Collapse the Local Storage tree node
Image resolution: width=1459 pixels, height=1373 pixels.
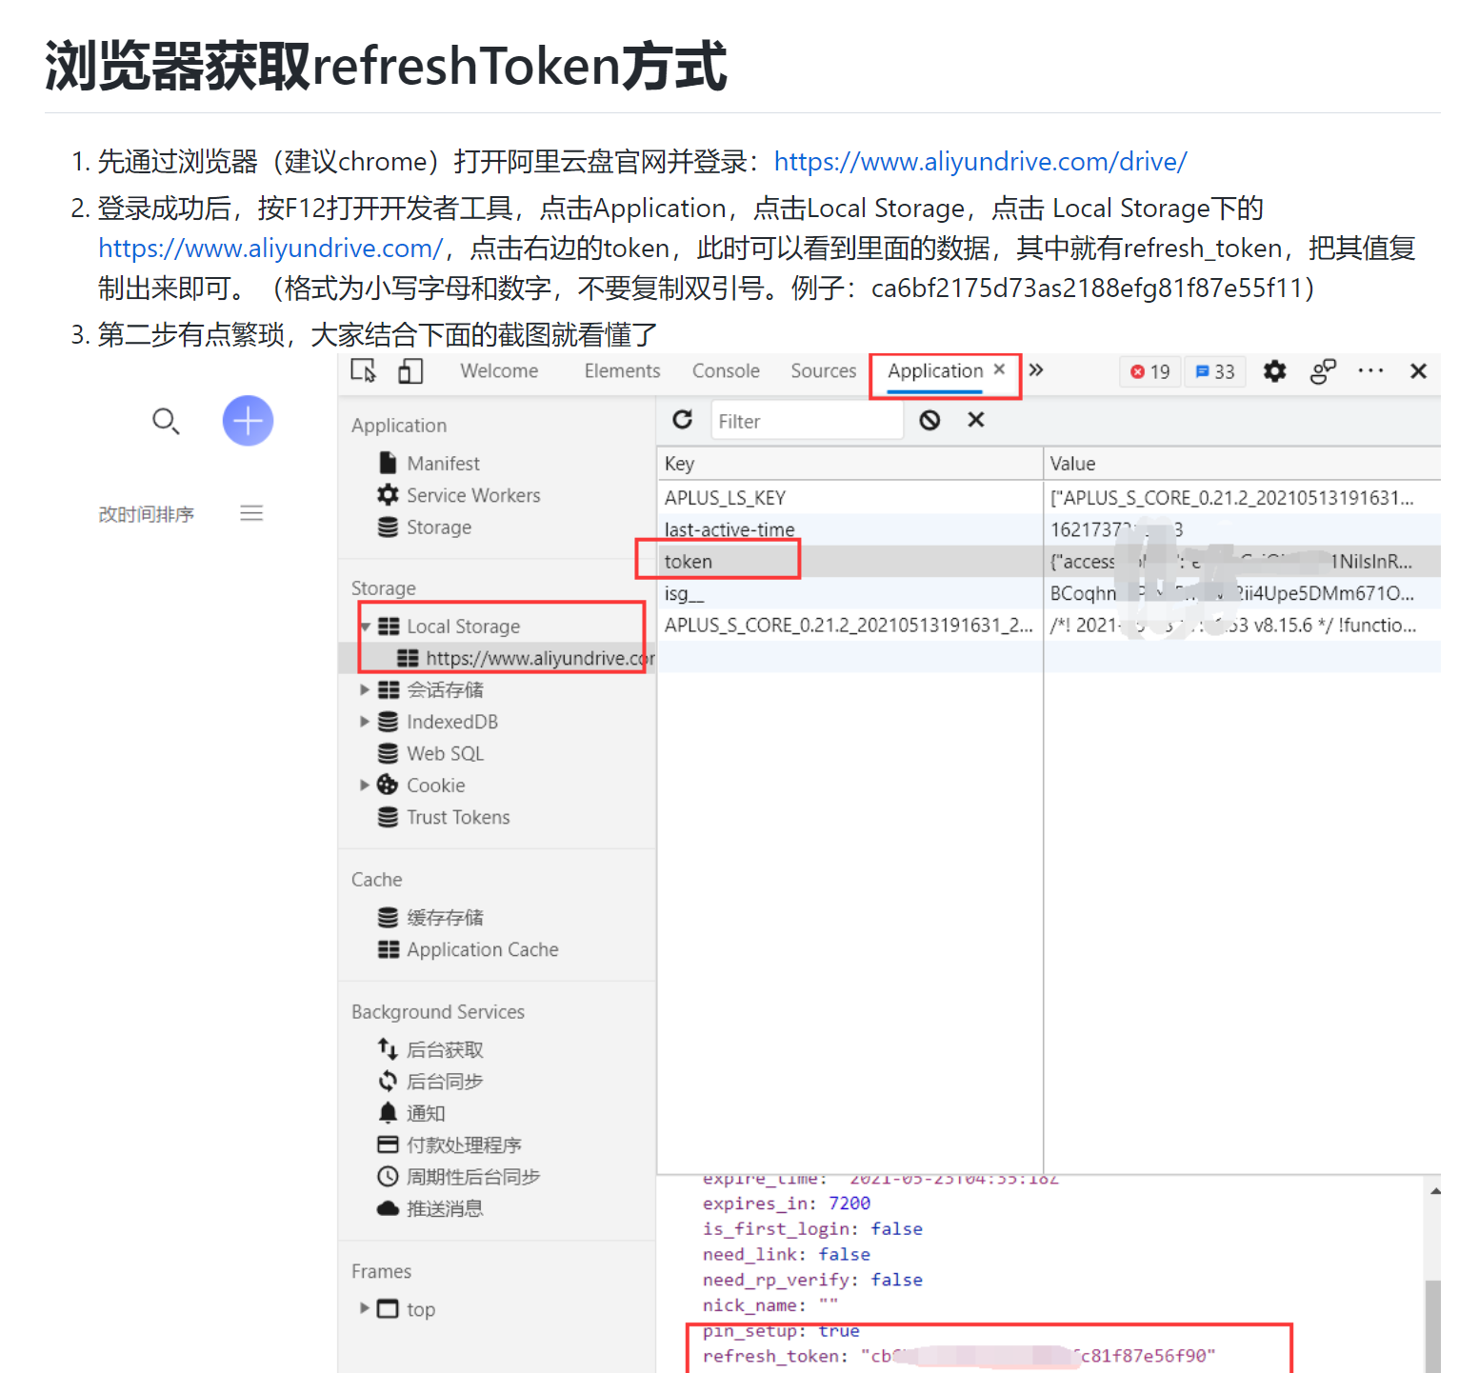tap(366, 626)
